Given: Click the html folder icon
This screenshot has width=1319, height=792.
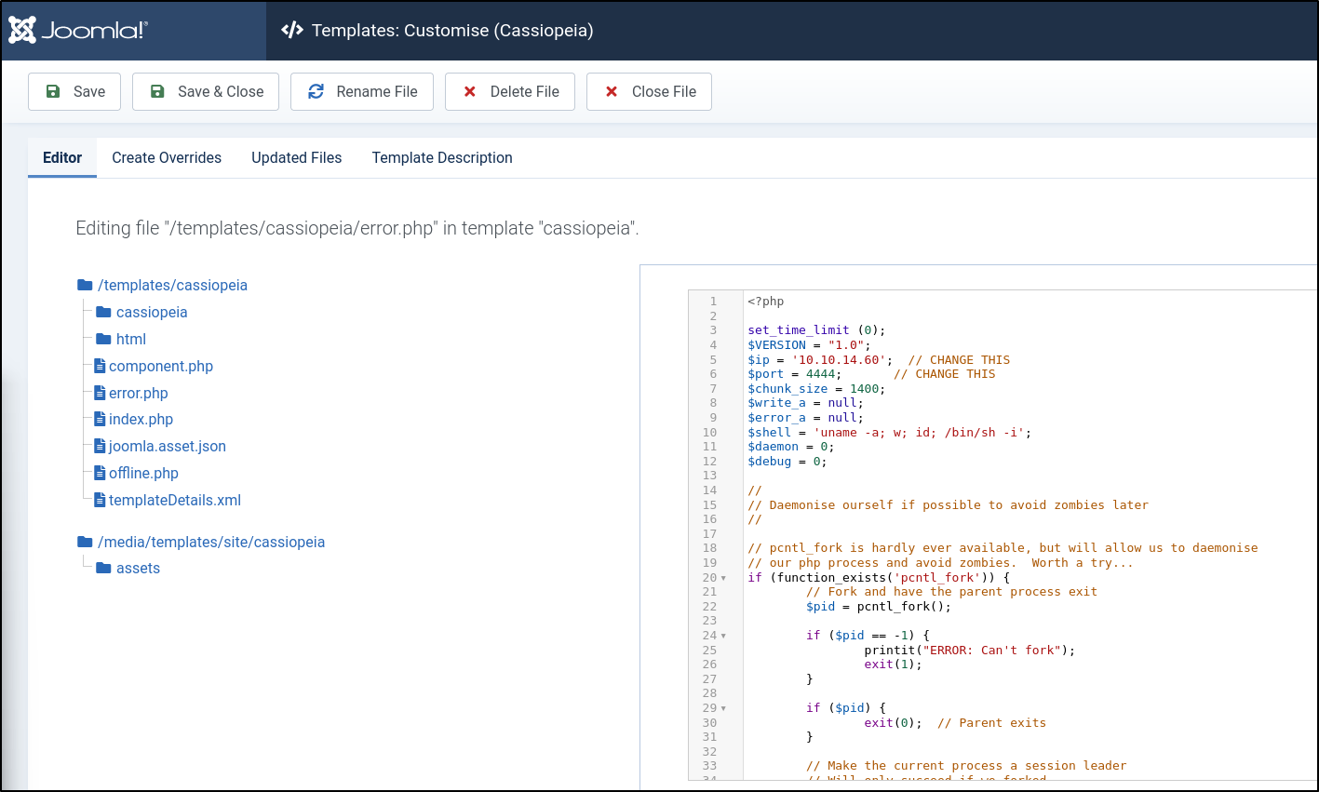Looking at the screenshot, I should [x=104, y=339].
